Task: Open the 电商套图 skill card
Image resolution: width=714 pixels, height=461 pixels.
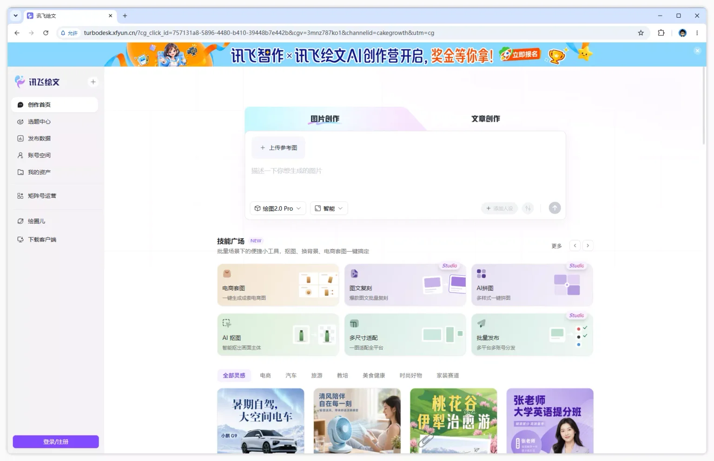Action: (278, 285)
